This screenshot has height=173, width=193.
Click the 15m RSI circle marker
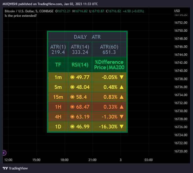pyautogui.click(x=72, y=97)
